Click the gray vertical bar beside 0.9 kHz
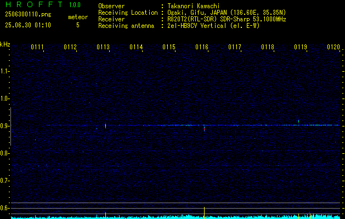The width and height of the screenshot is (345, 219). [x=10, y=126]
